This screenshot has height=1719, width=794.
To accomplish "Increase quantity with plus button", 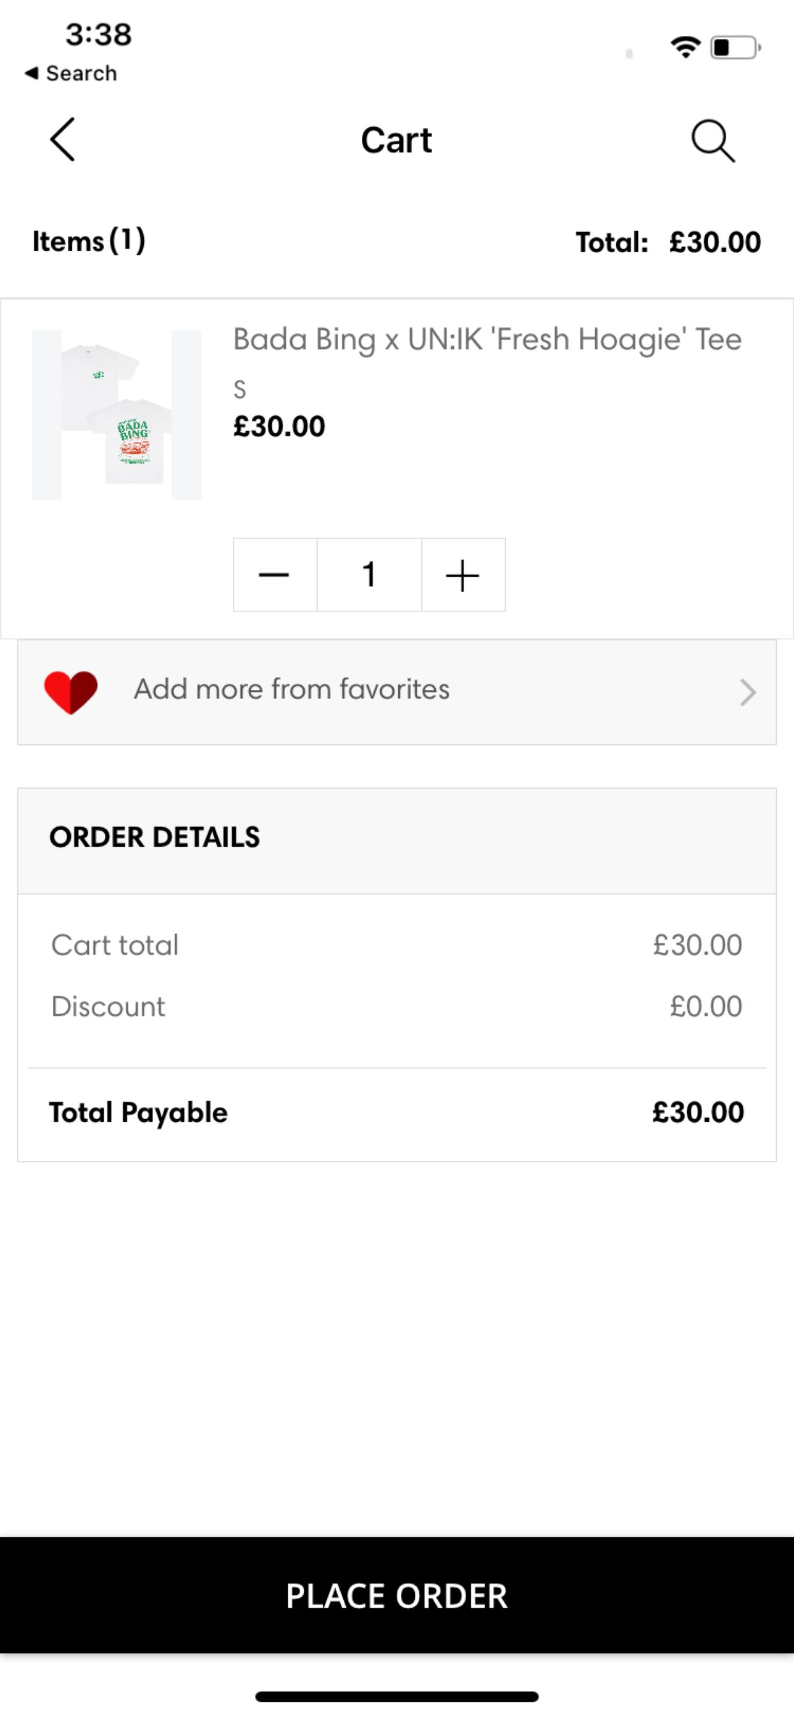I will [463, 574].
